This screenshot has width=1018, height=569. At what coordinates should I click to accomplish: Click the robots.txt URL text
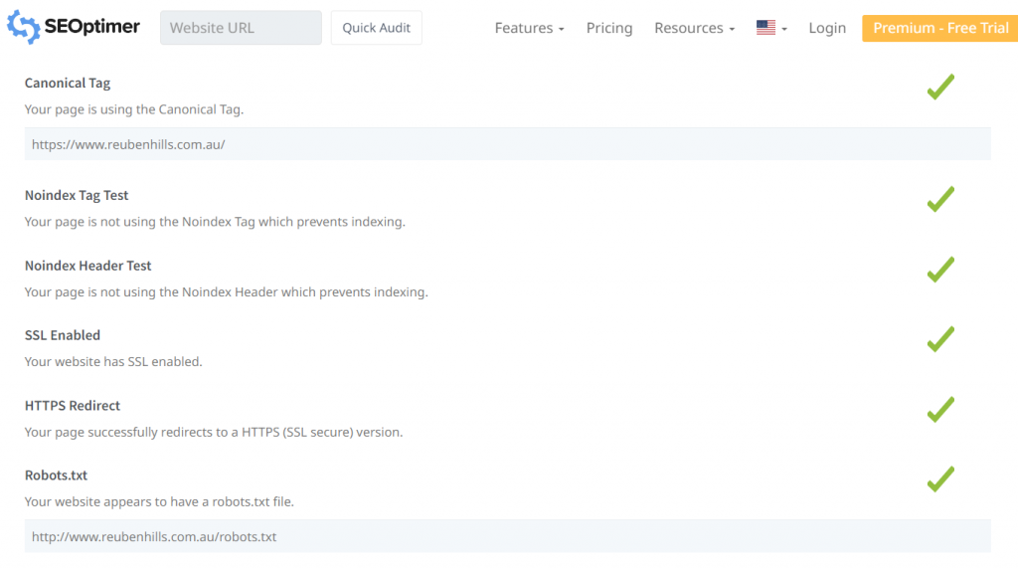154,536
